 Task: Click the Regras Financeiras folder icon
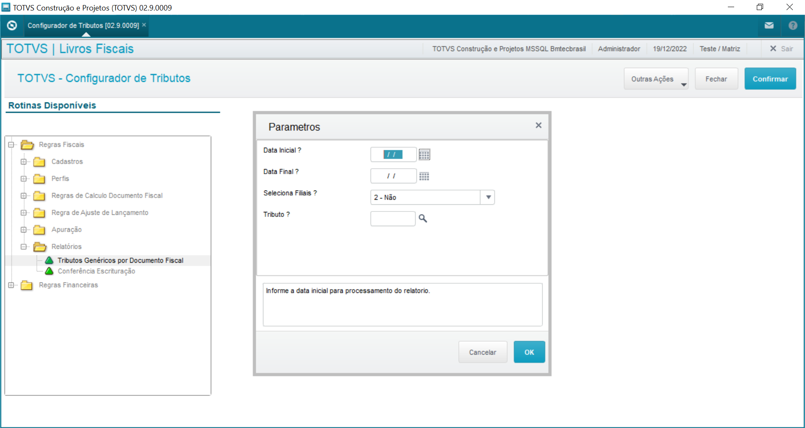pyautogui.click(x=27, y=285)
